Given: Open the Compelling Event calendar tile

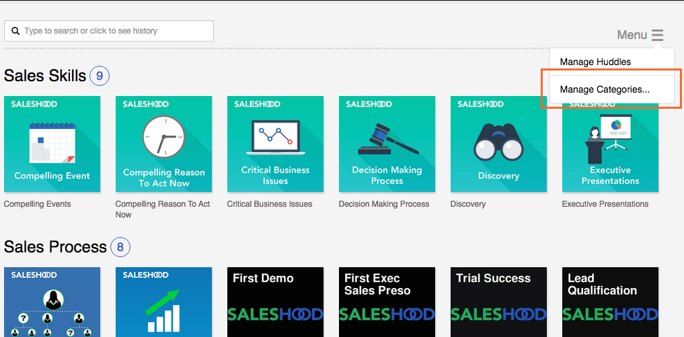Looking at the screenshot, I should (x=52, y=144).
